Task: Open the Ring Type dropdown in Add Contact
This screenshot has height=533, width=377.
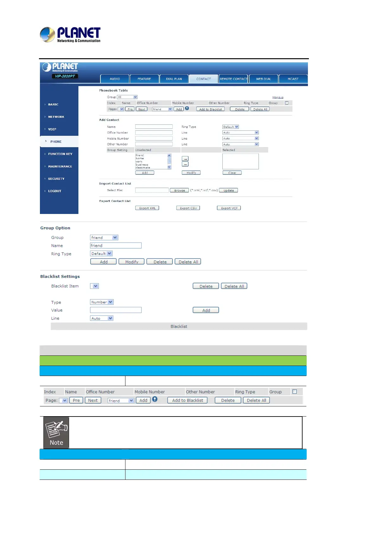Action: (231, 127)
